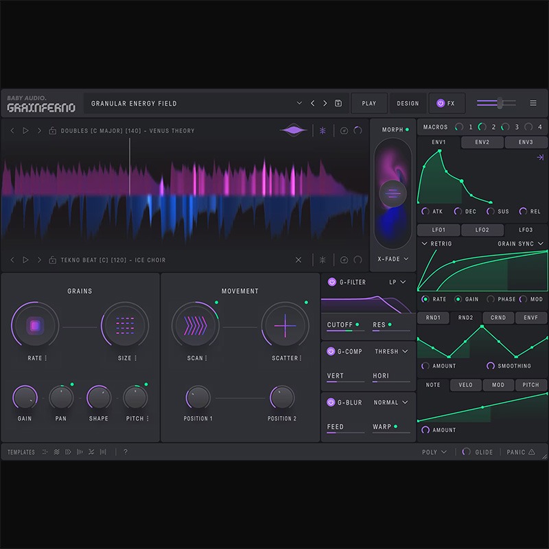Toggle the lock on TEKNO BEAT sample
This screenshot has width=549, height=549.
click(x=53, y=260)
